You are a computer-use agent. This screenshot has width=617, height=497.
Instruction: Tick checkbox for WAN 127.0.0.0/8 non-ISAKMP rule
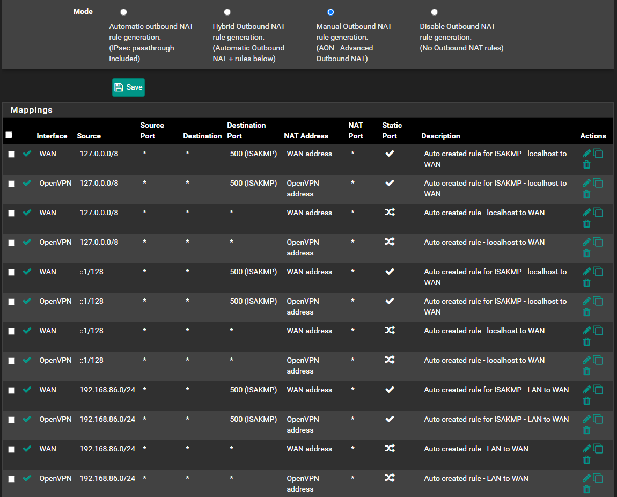point(12,213)
